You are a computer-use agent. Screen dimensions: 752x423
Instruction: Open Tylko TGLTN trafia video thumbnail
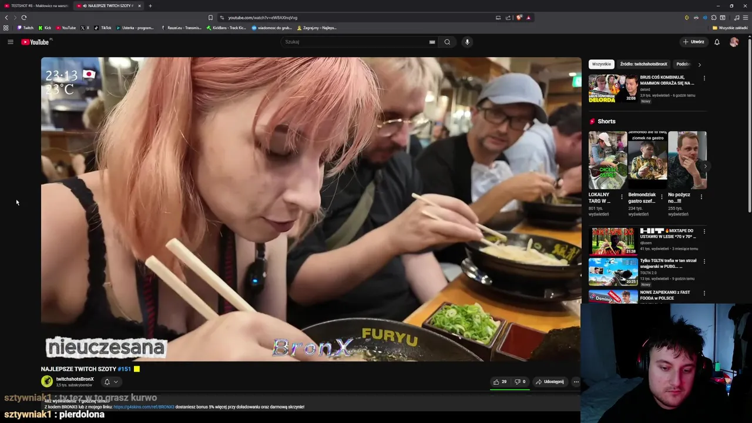click(613, 271)
